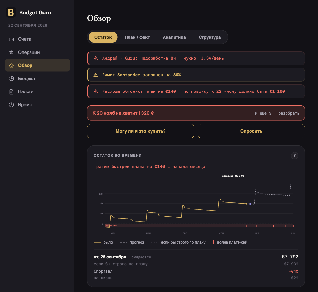Click 'пт, 25 сентября' date heading
The image size is (318, 292).
(x=110, y=257)
